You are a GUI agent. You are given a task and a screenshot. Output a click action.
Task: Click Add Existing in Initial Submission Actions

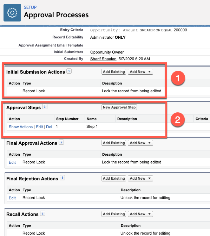pos(114,72)
